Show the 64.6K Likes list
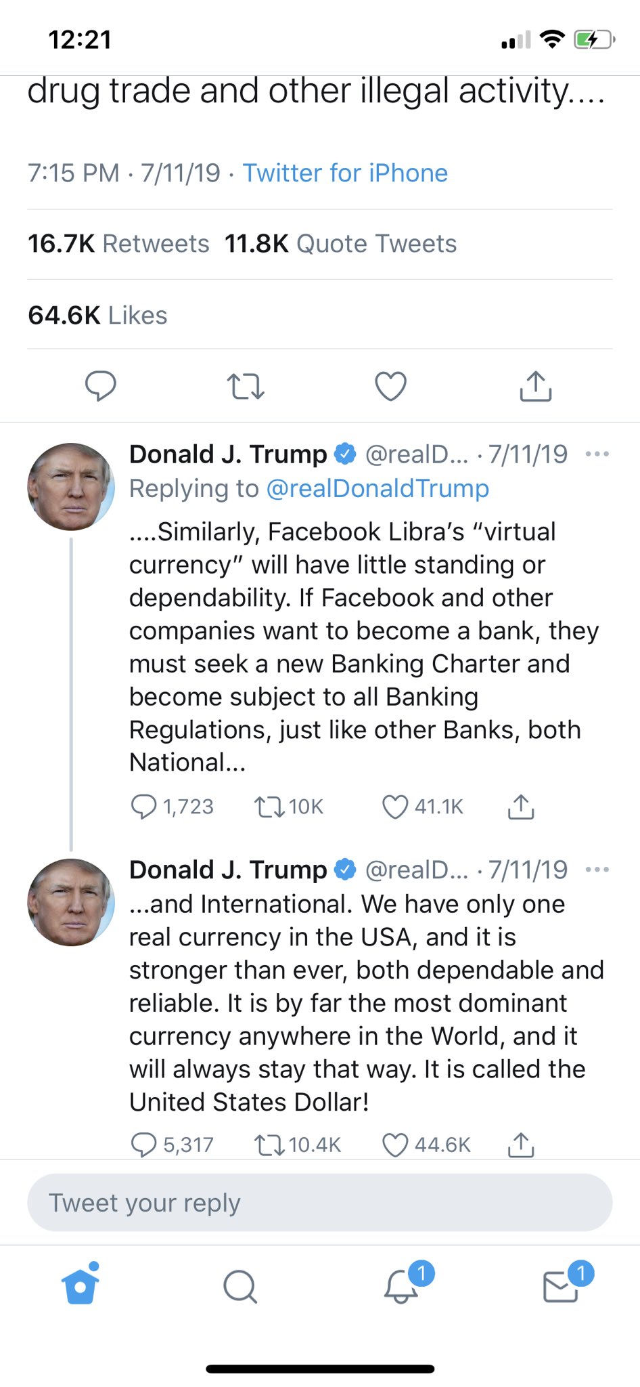Viewport: 640px width, 1387px height. [x=97, y=316]
